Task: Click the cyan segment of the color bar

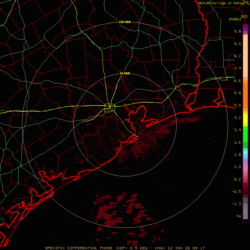Action: pyautogui.click(x=245, y=153)
